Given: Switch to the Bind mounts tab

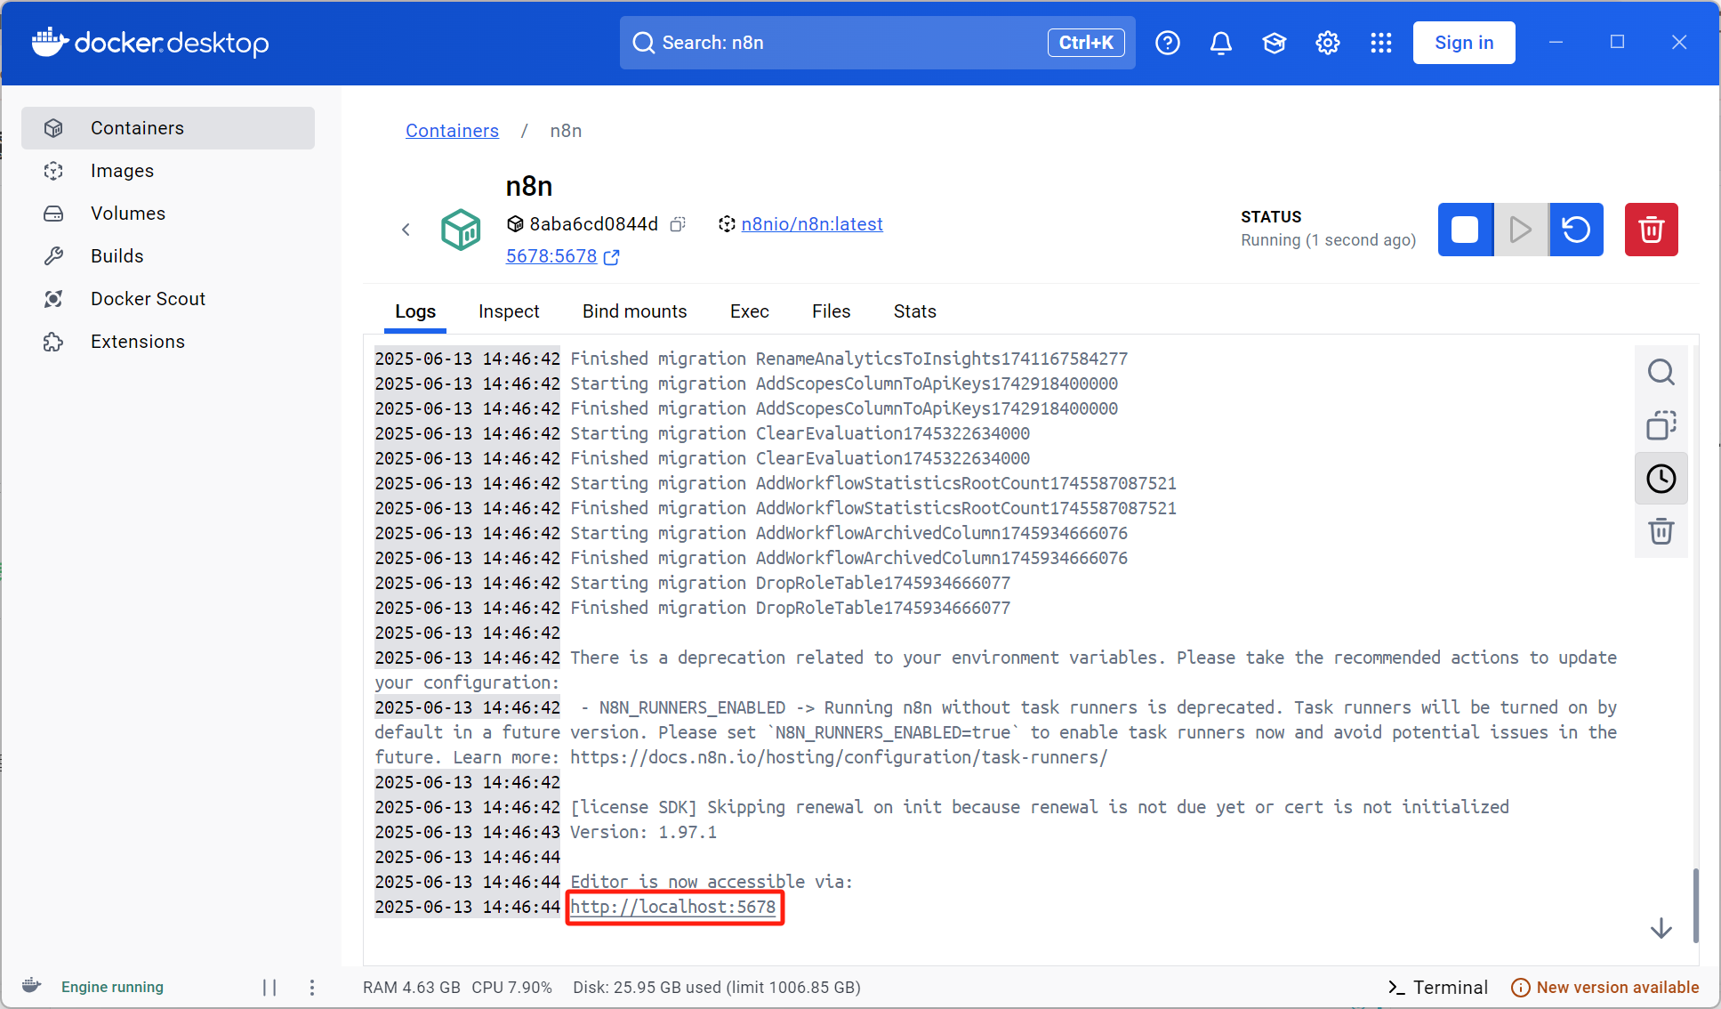Looking at the screenshot, I should (x=635, y=311).
